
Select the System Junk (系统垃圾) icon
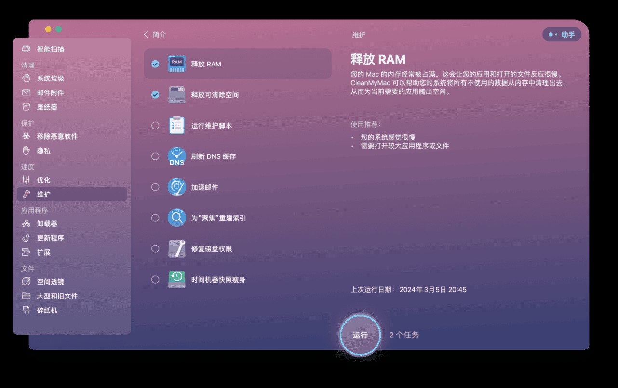pyautogui.click(x=27, y=78)
